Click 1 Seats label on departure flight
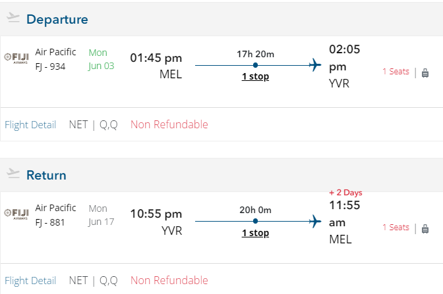443x294 pixels. (396, 72)
